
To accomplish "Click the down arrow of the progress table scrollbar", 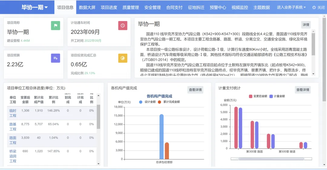I will (98, 164).
